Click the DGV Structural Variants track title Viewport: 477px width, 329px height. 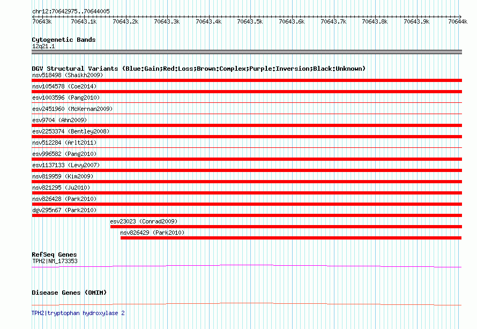198,69
